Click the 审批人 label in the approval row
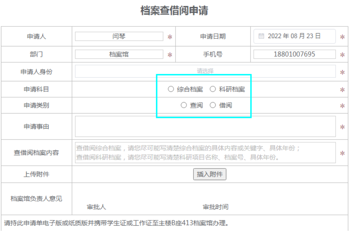Image resolution: width=349 pixels, height=231 pixels. [x=96, y=207]
